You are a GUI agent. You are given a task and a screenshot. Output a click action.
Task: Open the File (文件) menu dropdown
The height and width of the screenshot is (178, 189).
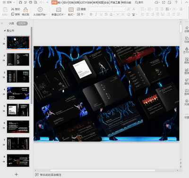[x=9, y=2]
